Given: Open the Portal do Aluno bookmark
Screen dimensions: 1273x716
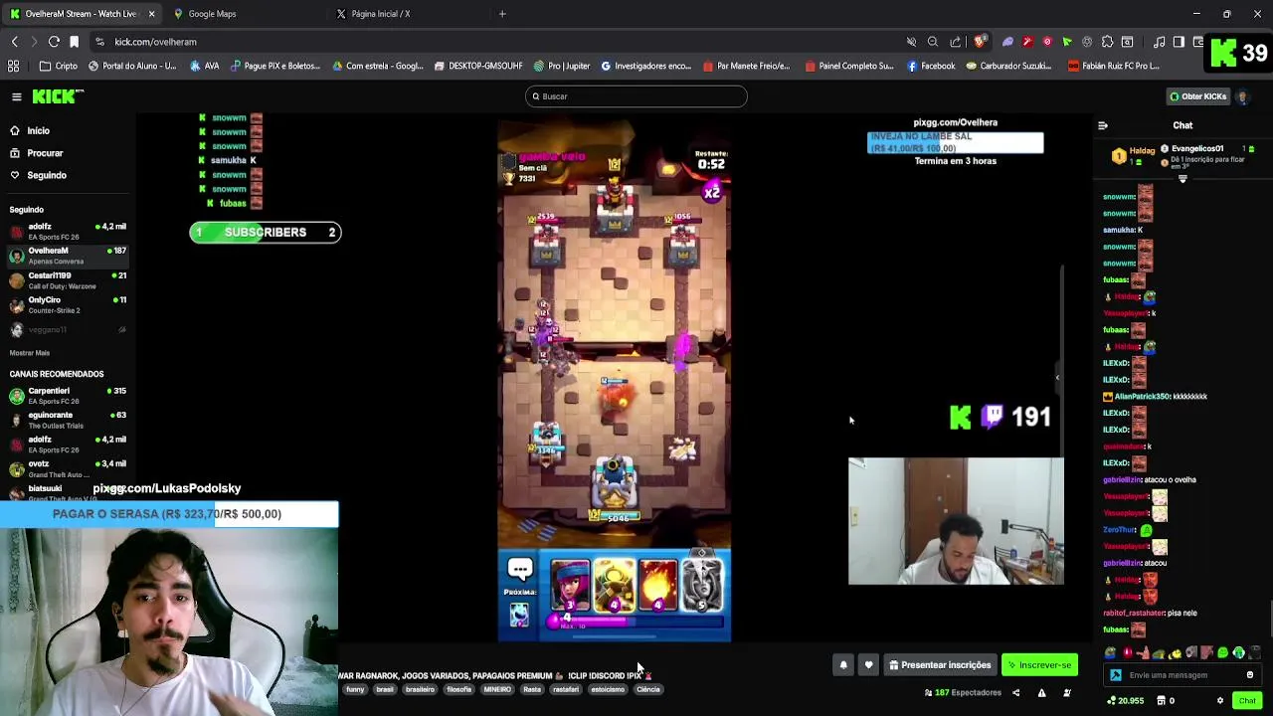Looking at the screenshot, I should pos(132,66).
